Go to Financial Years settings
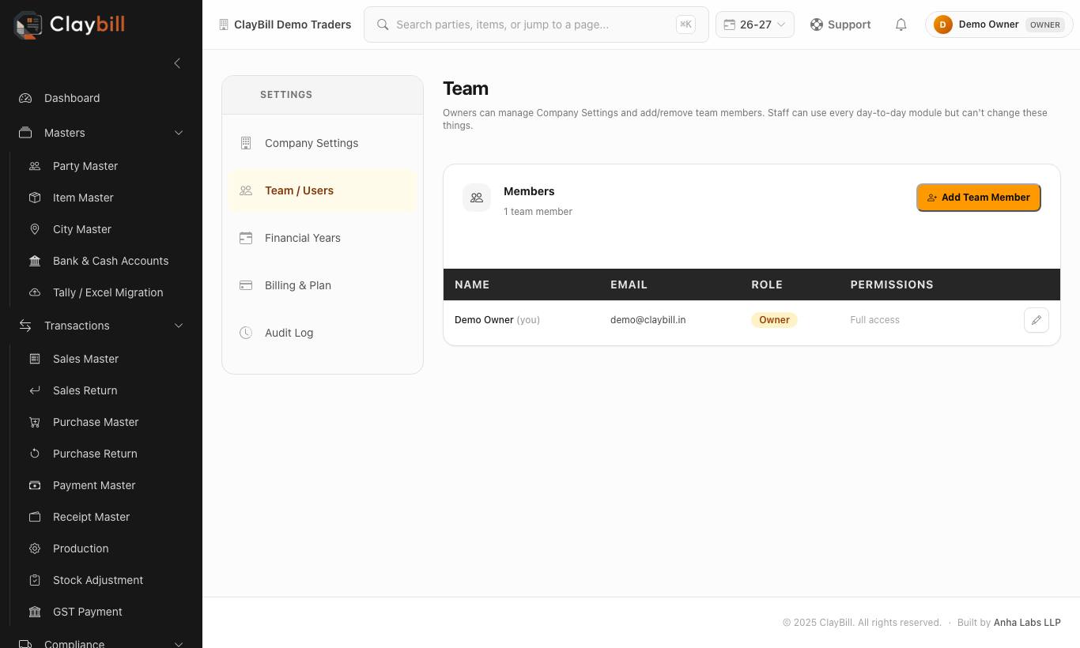 point(323,238)
